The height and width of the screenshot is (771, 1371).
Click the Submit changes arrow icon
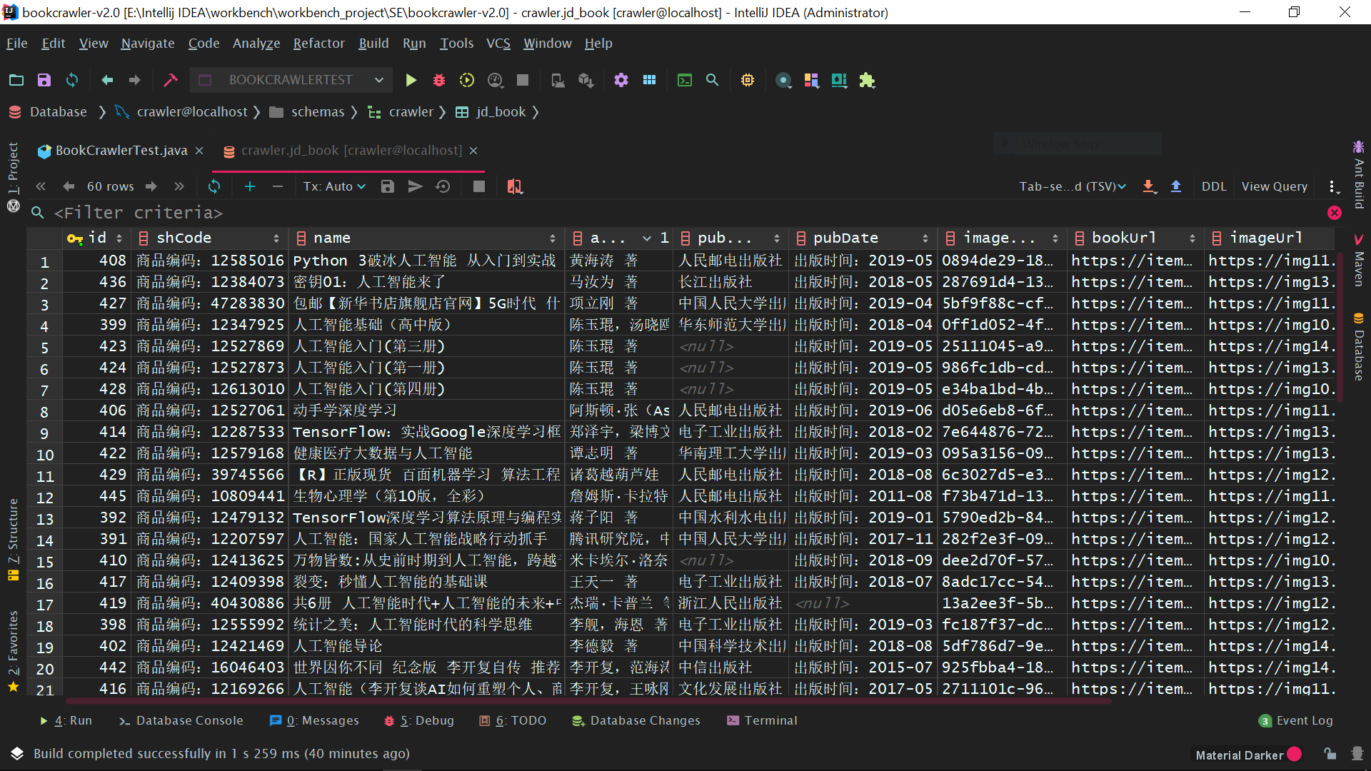point(415,186)
